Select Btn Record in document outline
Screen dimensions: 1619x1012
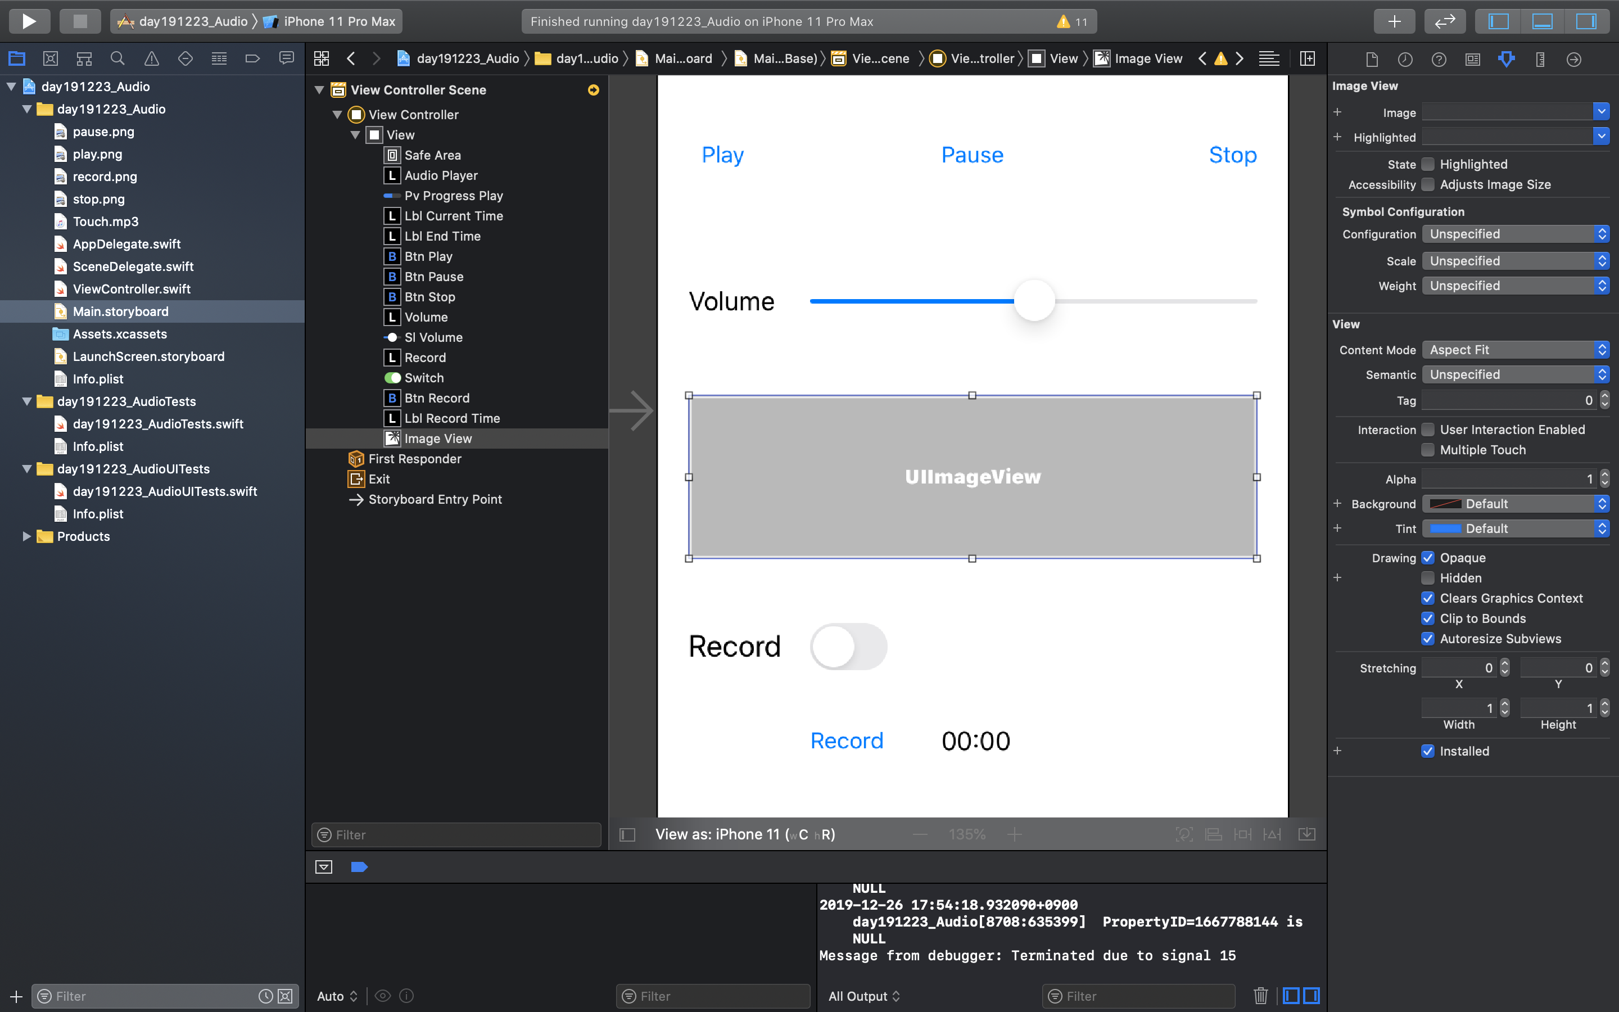tap(436, 398)
